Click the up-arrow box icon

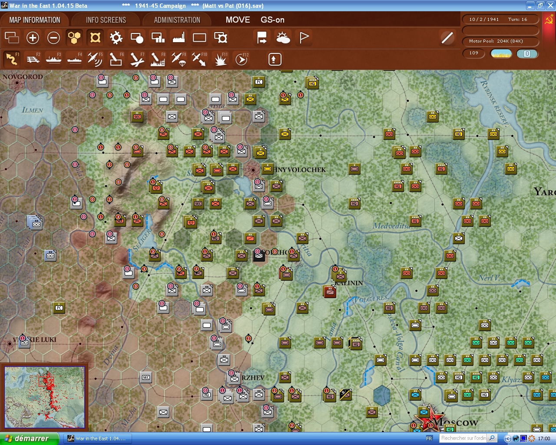click(x=275, y=59)
